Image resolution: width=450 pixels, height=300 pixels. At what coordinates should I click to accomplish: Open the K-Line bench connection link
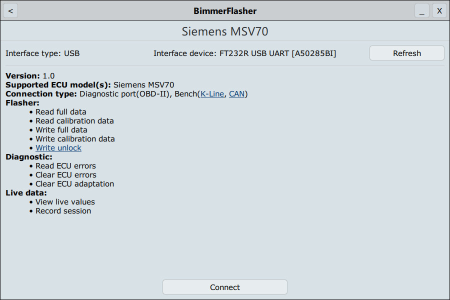click(x=212, y=94)
